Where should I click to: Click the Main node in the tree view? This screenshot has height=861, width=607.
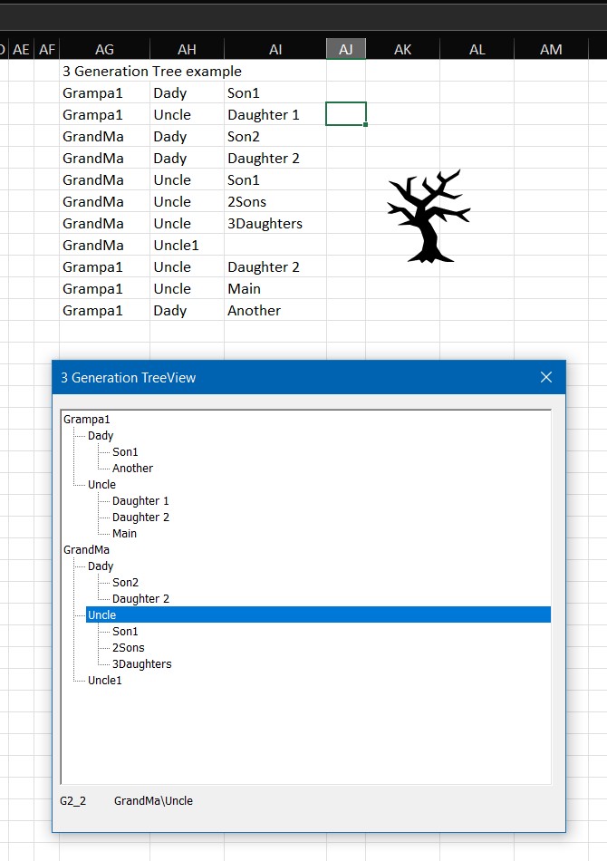[124, 534]
